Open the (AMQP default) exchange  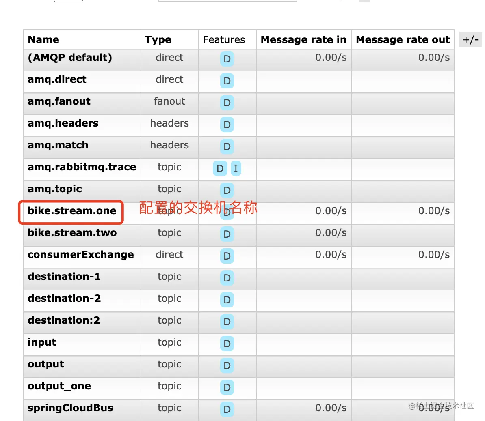coord(70,58)
